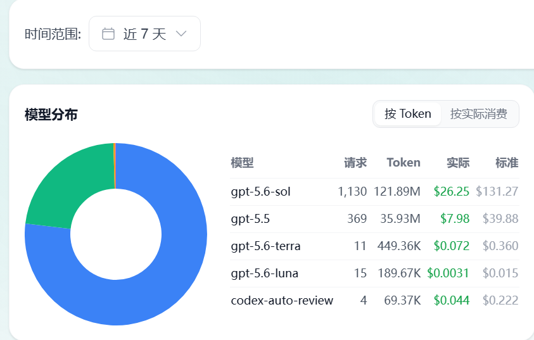
Task: Click the 实际 column header
Action: click(x=458, y=163)
